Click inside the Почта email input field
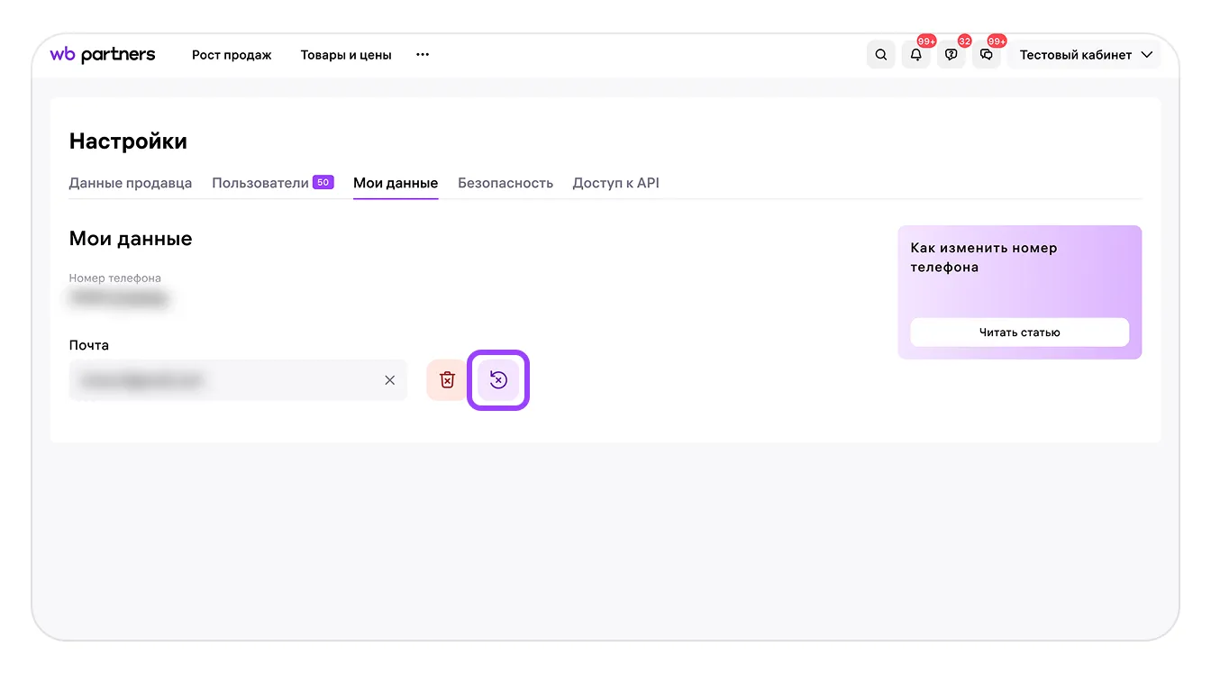Image resolution: width=1211 pixels, height=674 pixels. click(x=238, y=380)
